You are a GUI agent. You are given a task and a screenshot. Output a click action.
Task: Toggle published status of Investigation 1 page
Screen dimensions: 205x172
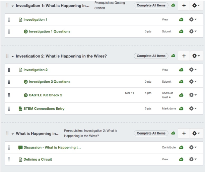181,20
